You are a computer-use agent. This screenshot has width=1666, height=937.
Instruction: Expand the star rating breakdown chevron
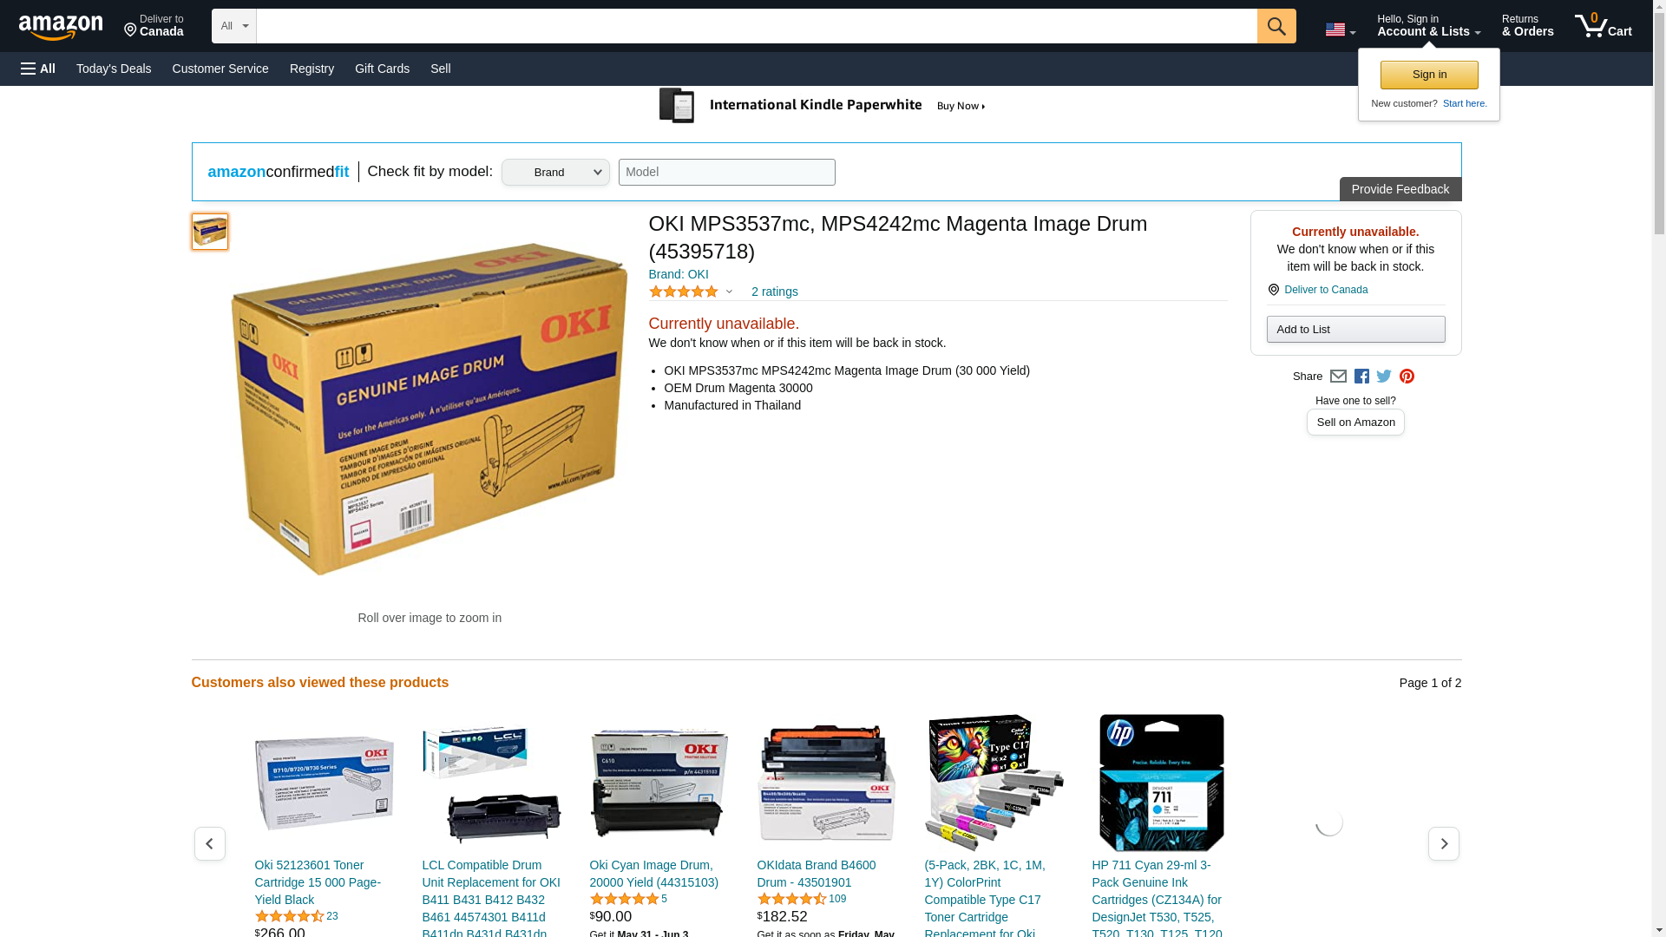tap(729, 292)
